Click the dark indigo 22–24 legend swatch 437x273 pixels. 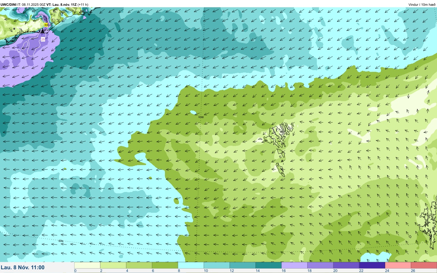click(x=372, y=265)
